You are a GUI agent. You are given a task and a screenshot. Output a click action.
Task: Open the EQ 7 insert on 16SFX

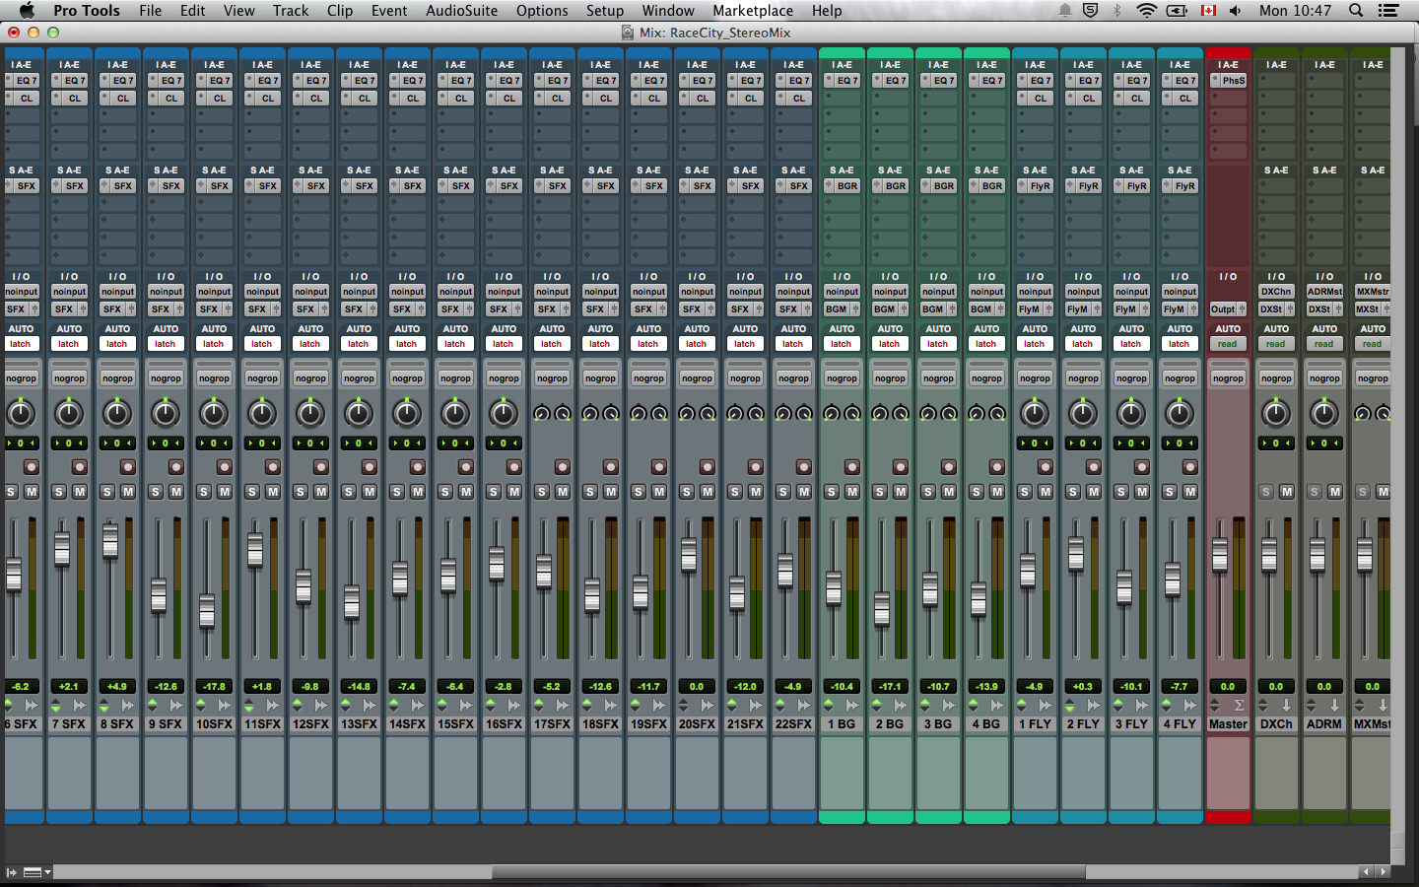(x=508, y=81)
